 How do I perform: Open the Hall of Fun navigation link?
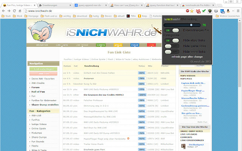pyautogui.click(x=38, y=92)
